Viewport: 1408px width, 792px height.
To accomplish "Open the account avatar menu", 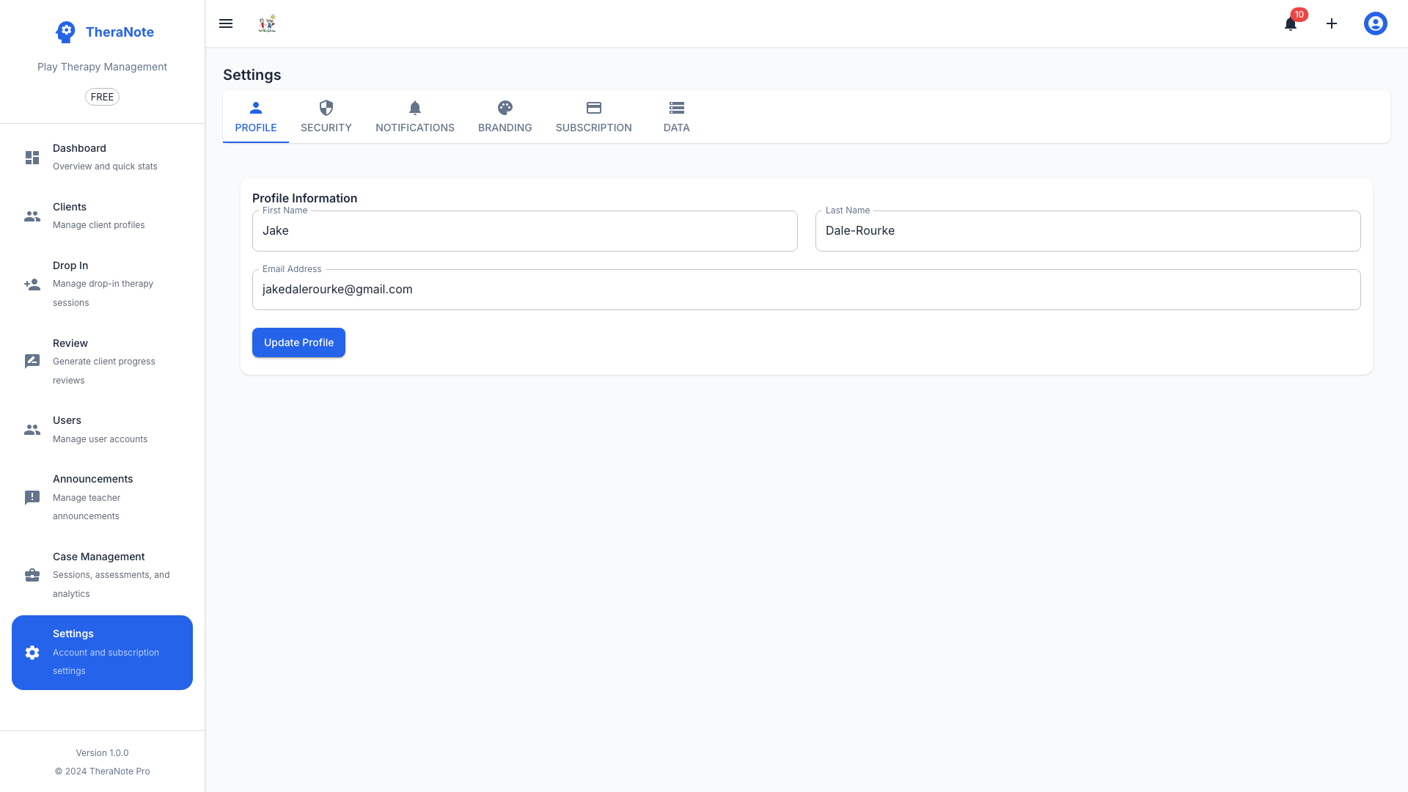I will pyautogui.click(x=1375, y=23).
